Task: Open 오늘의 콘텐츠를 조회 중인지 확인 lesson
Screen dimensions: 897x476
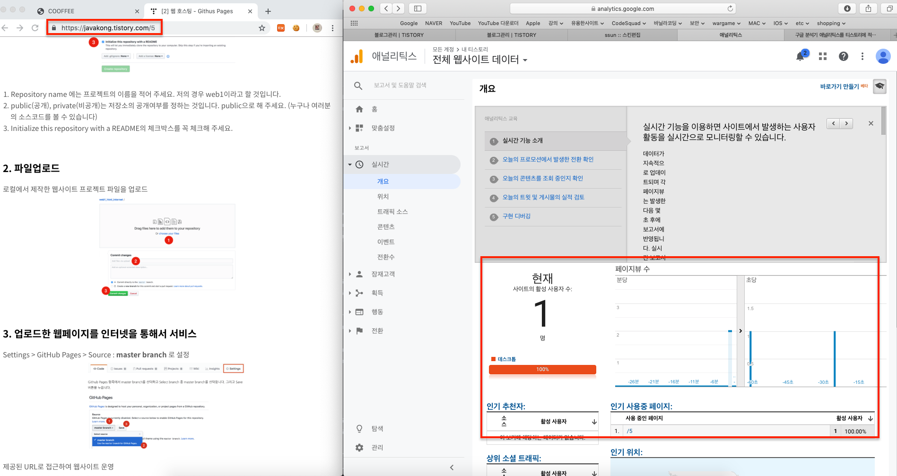Action: [543, 179]
